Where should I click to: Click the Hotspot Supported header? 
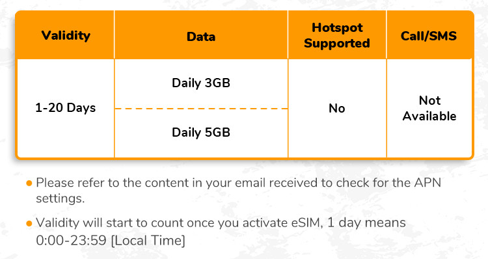[337, 36]
